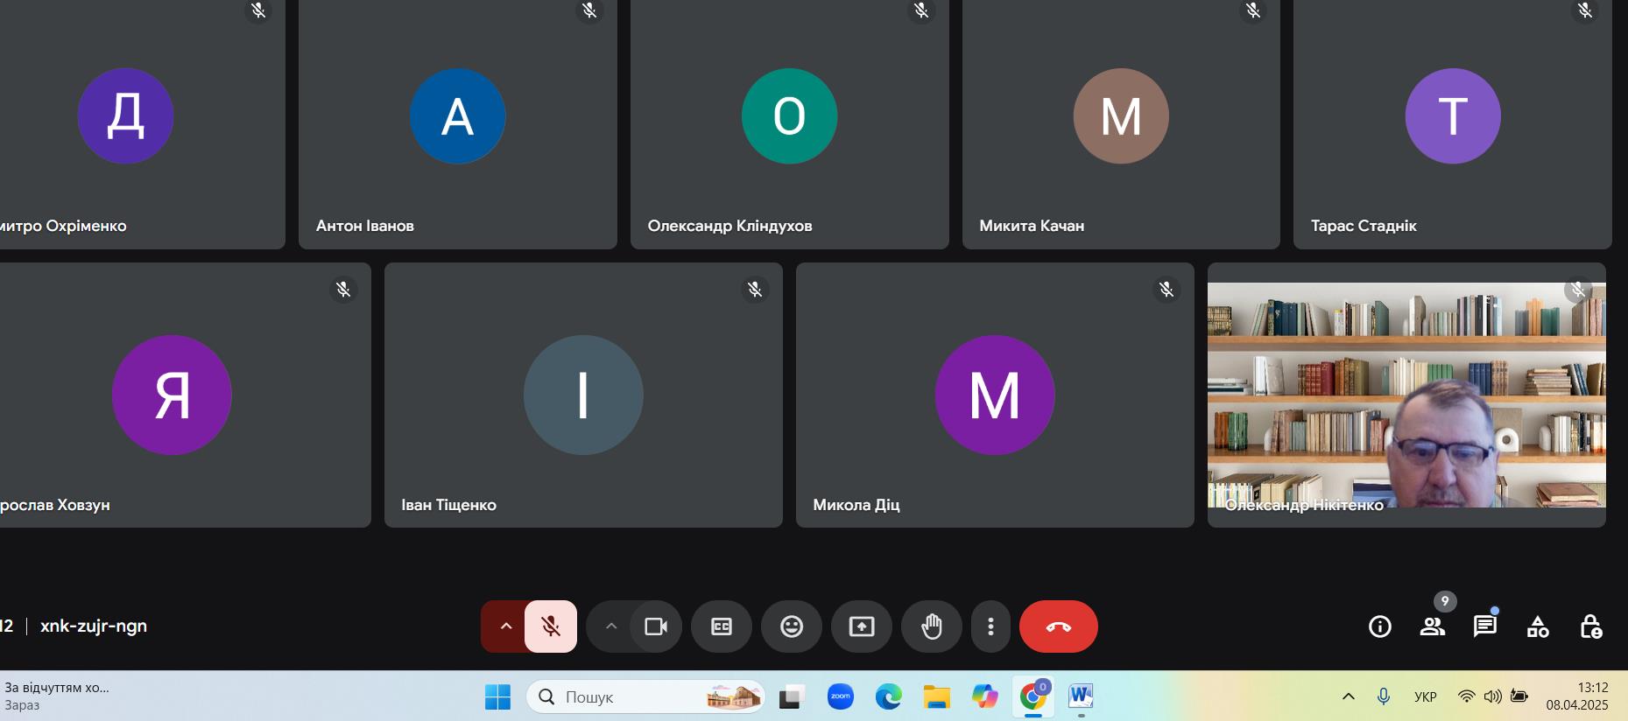The image size is (1628, 721).
Task: Open the activities panel
Action: tap(1538, 626)
